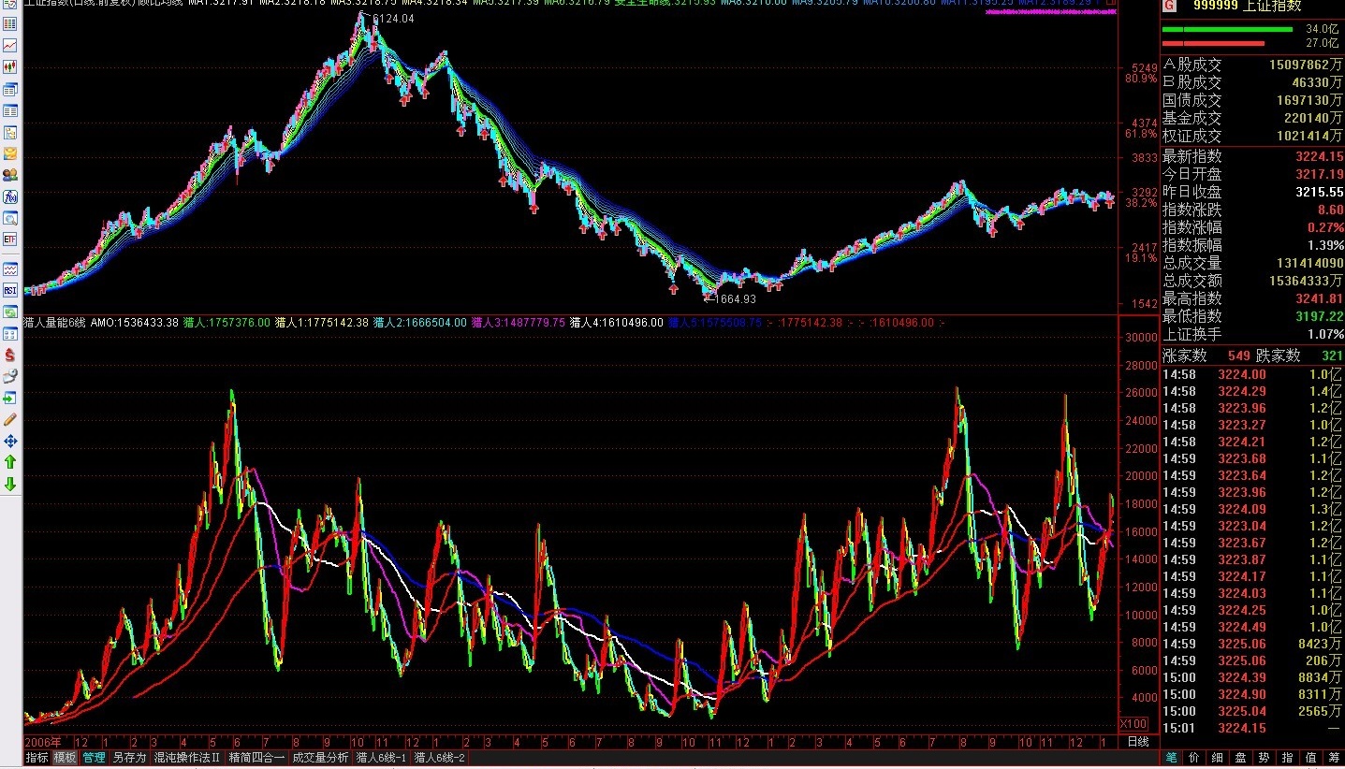Click the envelope message icon
Screen dimensions: 1345x769
10,153
